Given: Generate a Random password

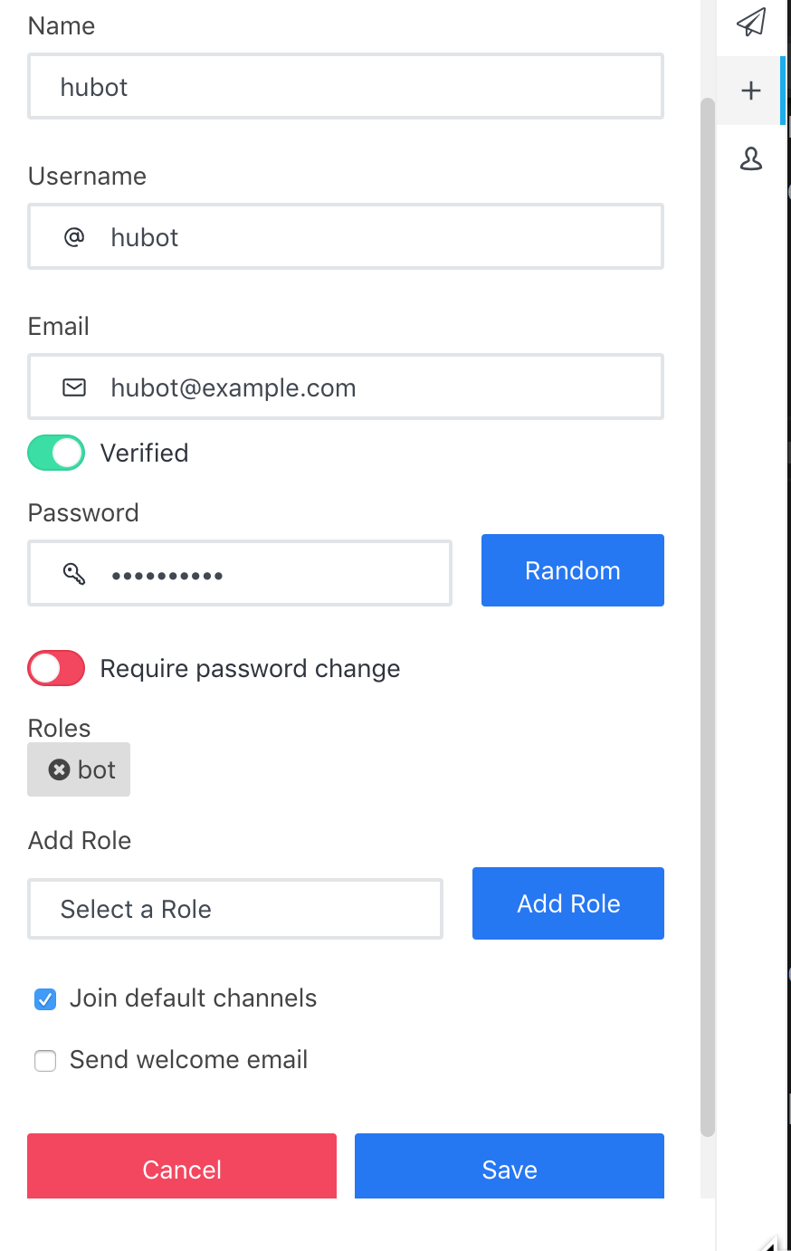Looking at the screenshot, I should [572, 570].
